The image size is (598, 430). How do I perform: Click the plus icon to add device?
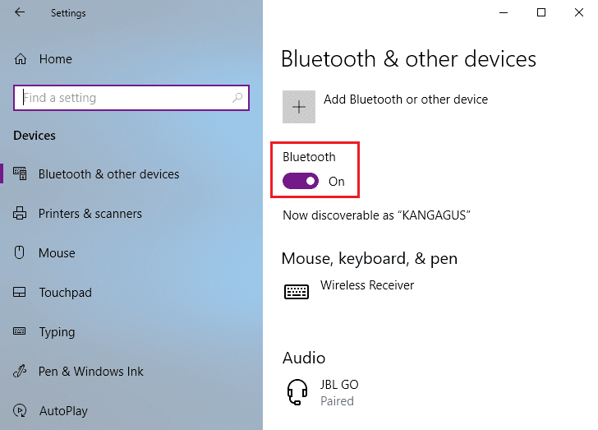click(299, 107)
